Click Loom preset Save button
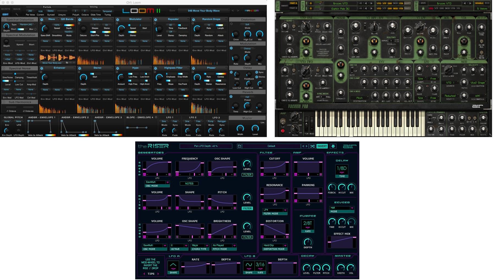Screen dimensions: 495x280 point(172,11)
